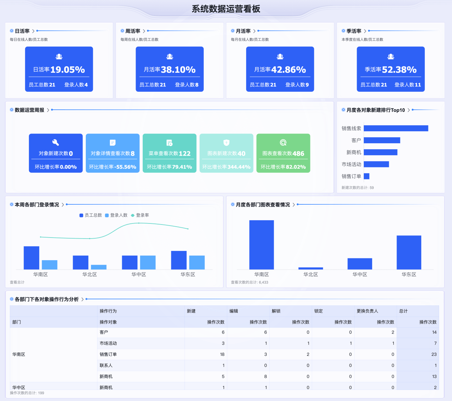This screenshot has height=401, width=452.
Task: Click the 操作次数的总计: 199 text
Action: [x=26, y=393]
